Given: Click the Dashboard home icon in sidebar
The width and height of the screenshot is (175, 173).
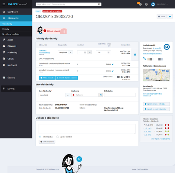Looking at the screenshot, I should click(x=4, y=12).
